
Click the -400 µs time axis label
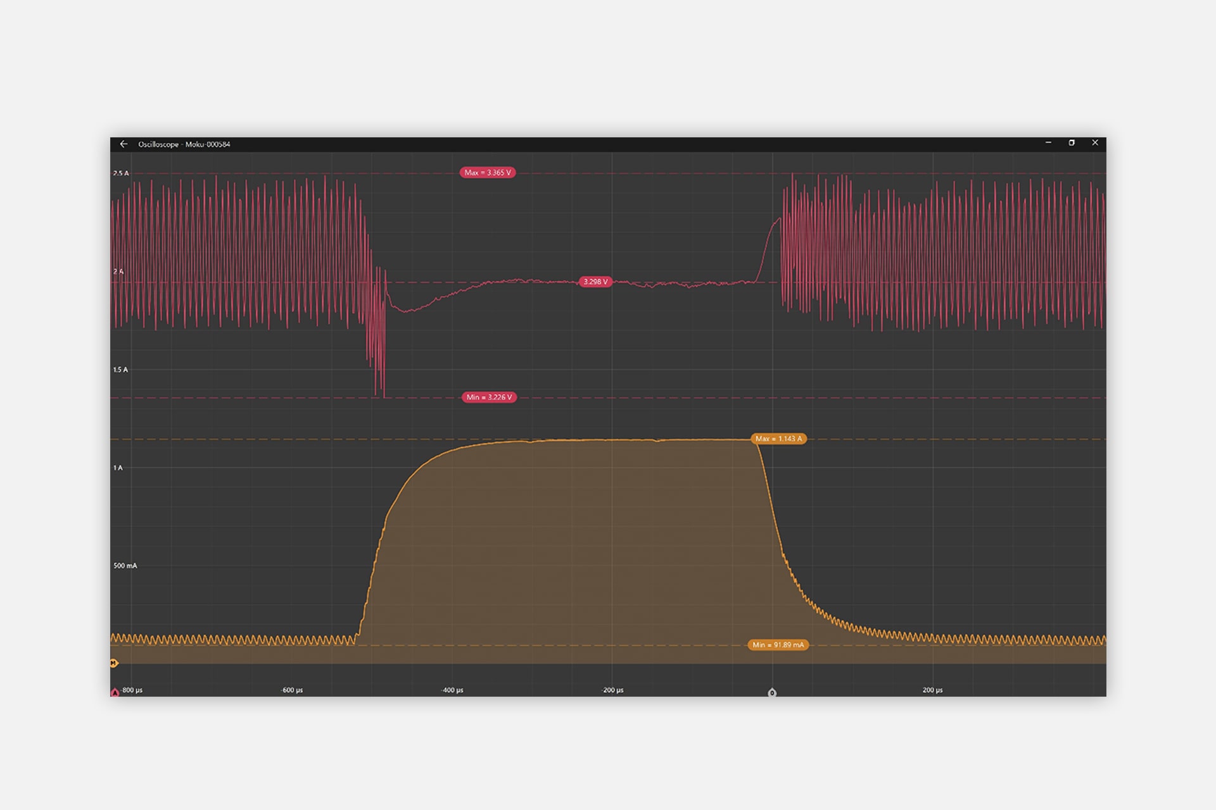(452, 691)
